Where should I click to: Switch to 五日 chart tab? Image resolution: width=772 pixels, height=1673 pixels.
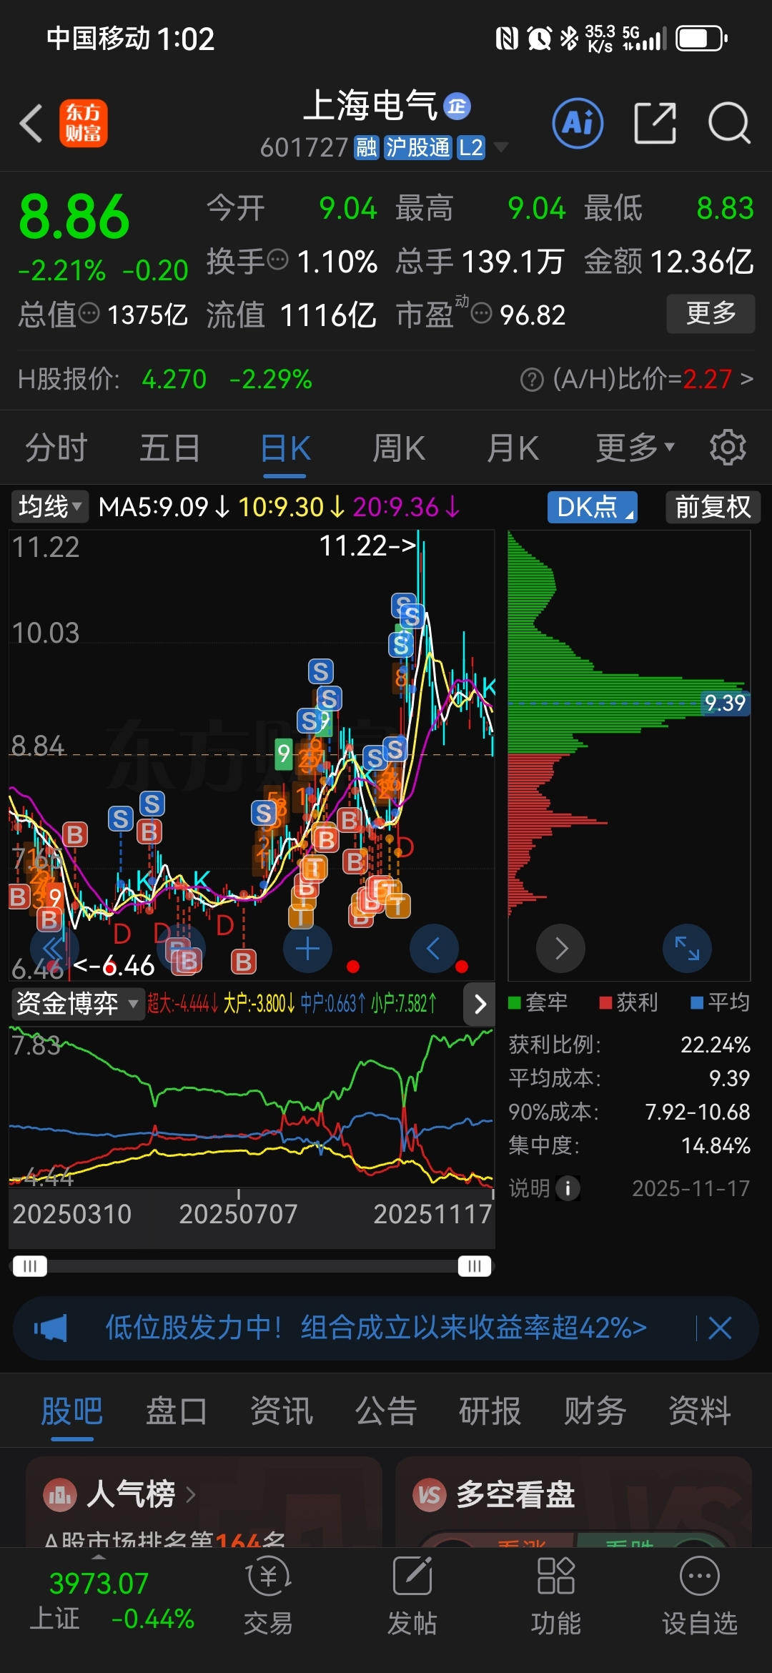tap(170, 448)
